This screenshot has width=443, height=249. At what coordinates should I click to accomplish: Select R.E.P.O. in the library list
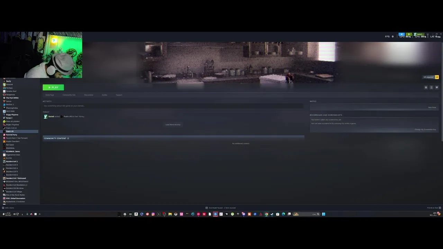[9, 158]
